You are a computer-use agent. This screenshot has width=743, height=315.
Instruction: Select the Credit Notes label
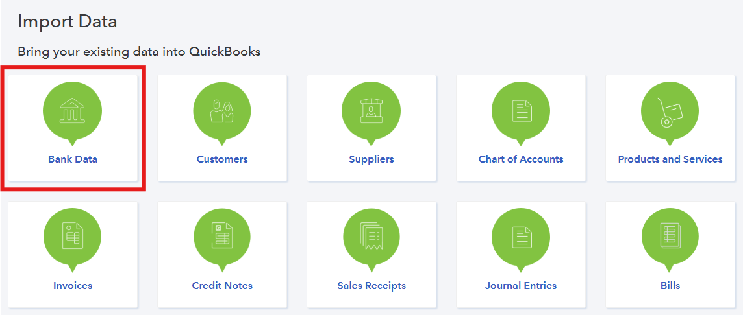coord(222,285)
